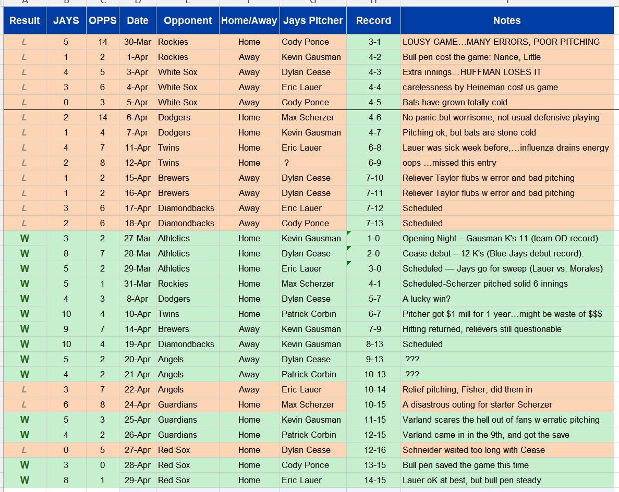This screenshot has height=492, width=619.
Task: Select the 27-Mar date cell
Action: pyautogui.click(x=138, y=238)
